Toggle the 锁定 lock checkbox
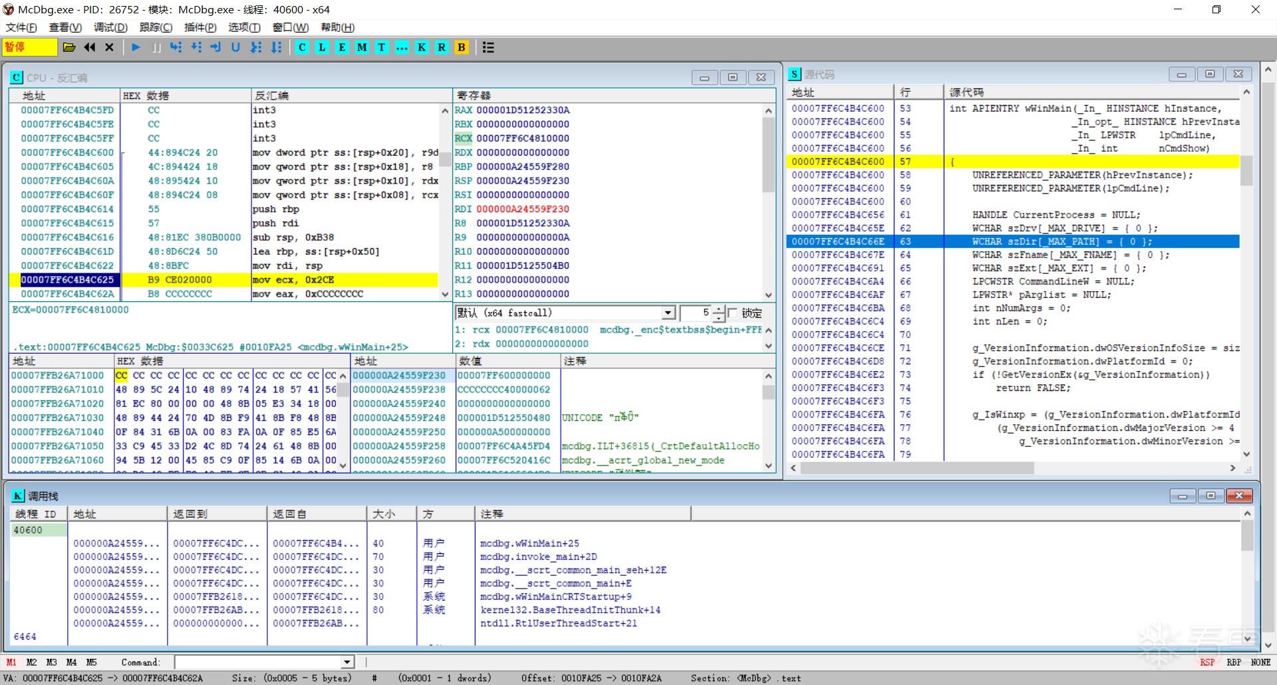Viewport: 1277px width, 685px height. pyautogui.click(x=733, y=313)
